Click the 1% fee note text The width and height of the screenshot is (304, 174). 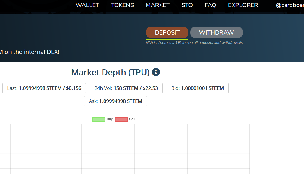click(194, 42)
